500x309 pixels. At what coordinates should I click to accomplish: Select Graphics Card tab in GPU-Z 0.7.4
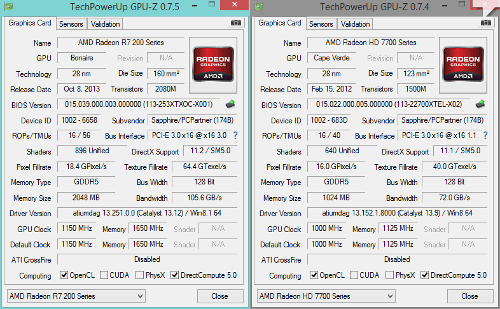coord(280,23)
